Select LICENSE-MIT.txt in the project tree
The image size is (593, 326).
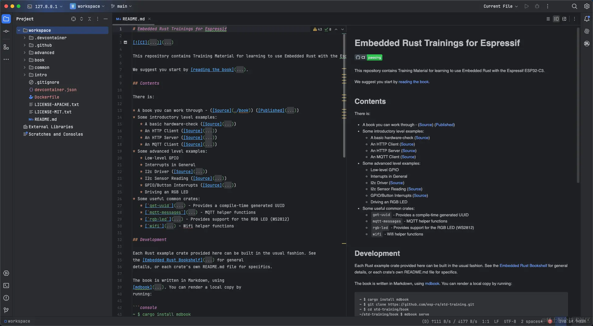[53, 112]
